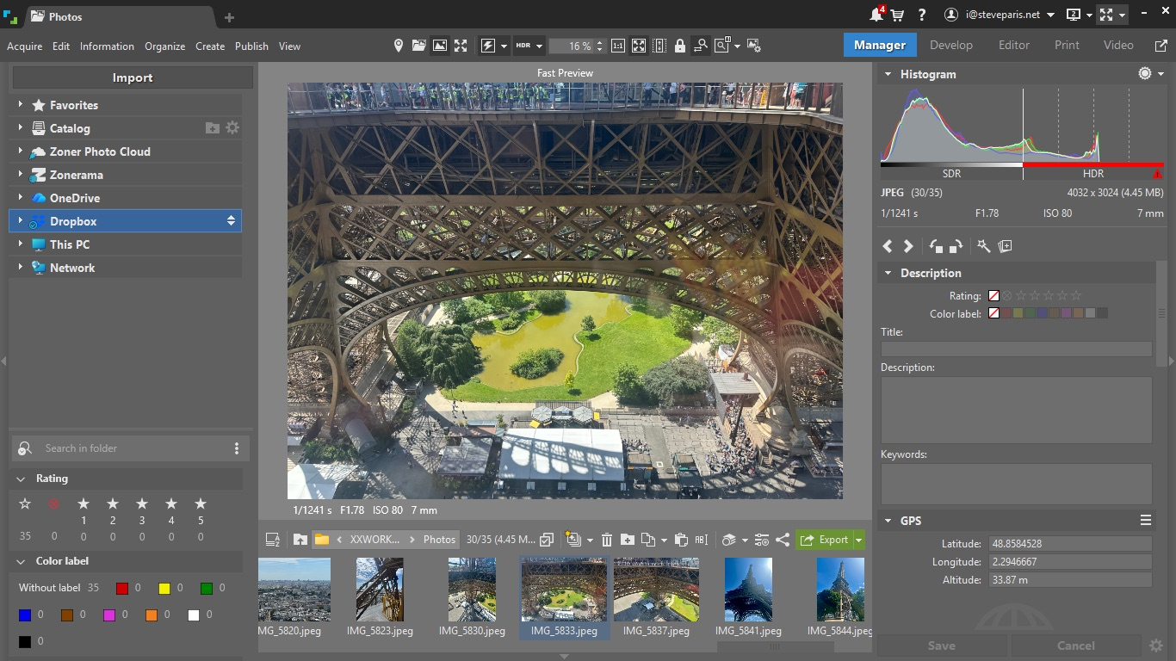Click the map location pin icon
This screenshot has height=661, width=1176.
[x=398, y=46]
